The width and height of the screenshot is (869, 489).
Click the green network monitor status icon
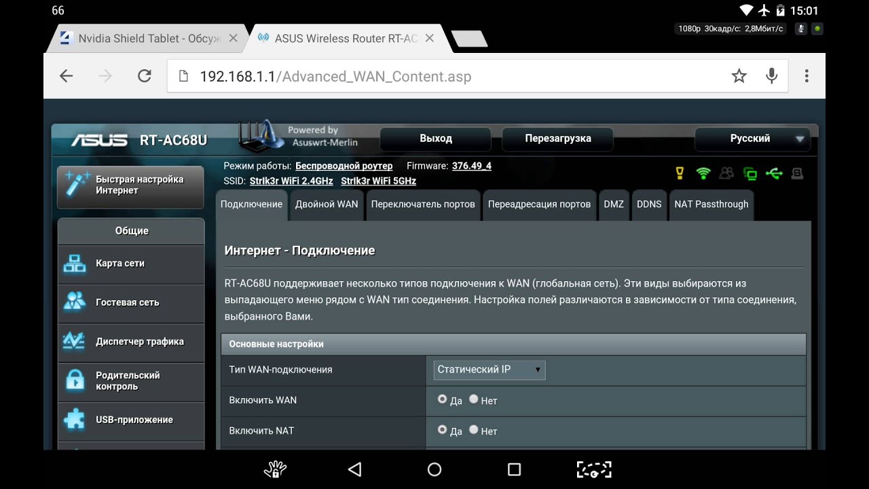[750, 174]
